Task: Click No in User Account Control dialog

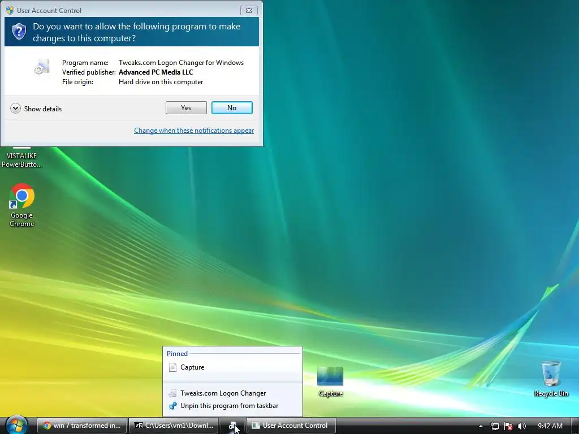Action: coord(232,108)
